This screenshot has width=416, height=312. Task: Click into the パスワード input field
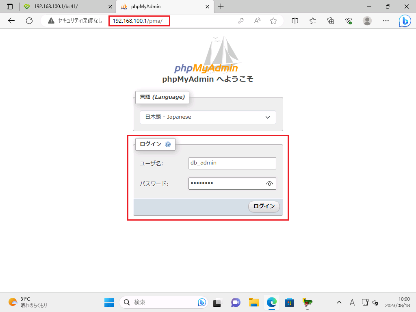[225, 184]
